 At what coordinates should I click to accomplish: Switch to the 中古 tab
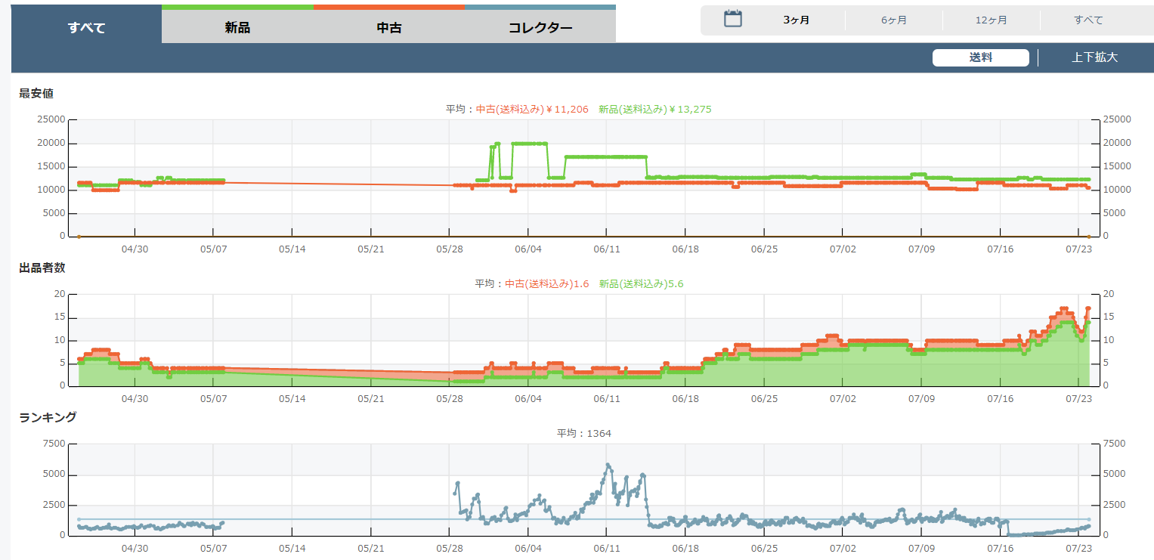click(x=388, y=28)
